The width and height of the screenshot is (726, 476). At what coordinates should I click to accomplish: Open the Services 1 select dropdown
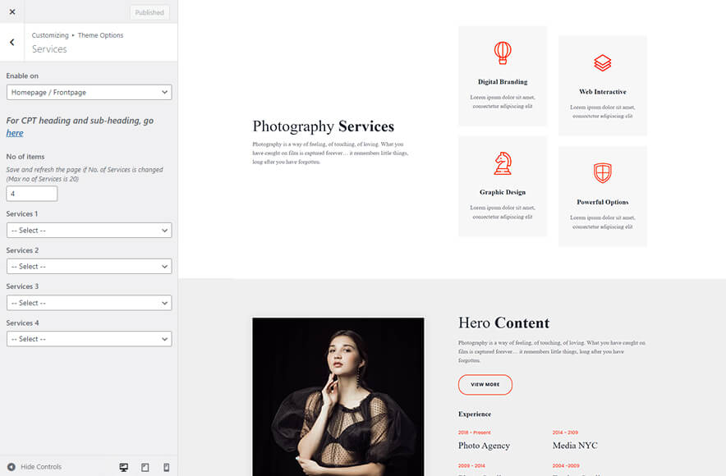[89, 230]
